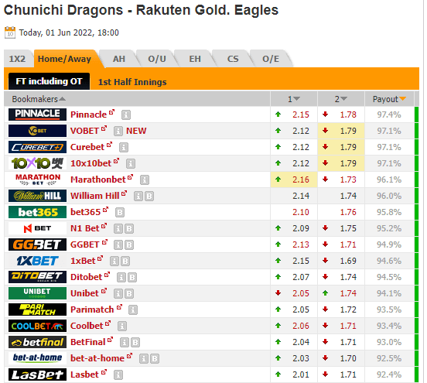Open the Parimatch bookmaker link
The image size is (427, 383).
click(x=92, y=309)
